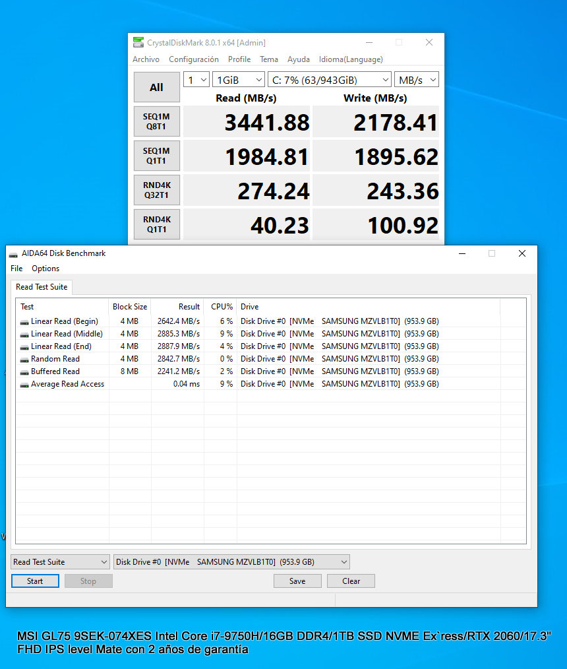This screenshot has width=567, height=669.
Task: Close the CrystalDiskMark window
Action: pyautogui.click(x=429, y=42)
